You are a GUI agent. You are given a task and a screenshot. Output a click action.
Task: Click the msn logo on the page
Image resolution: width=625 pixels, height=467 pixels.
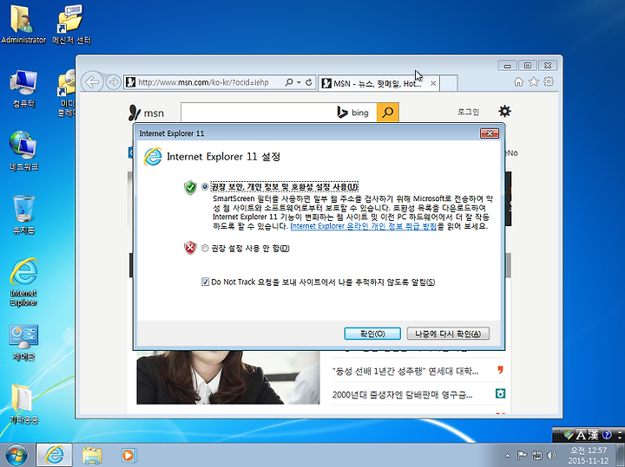(x=146, y=113)
